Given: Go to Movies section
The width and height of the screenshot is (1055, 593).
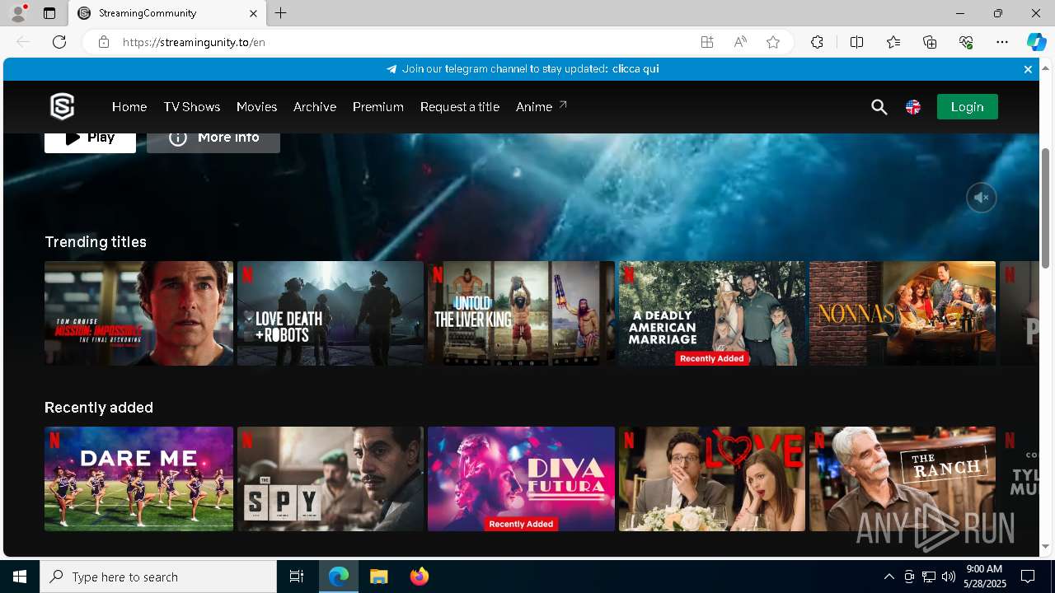Looking at the screenshot, I should (x=256, y=107).
